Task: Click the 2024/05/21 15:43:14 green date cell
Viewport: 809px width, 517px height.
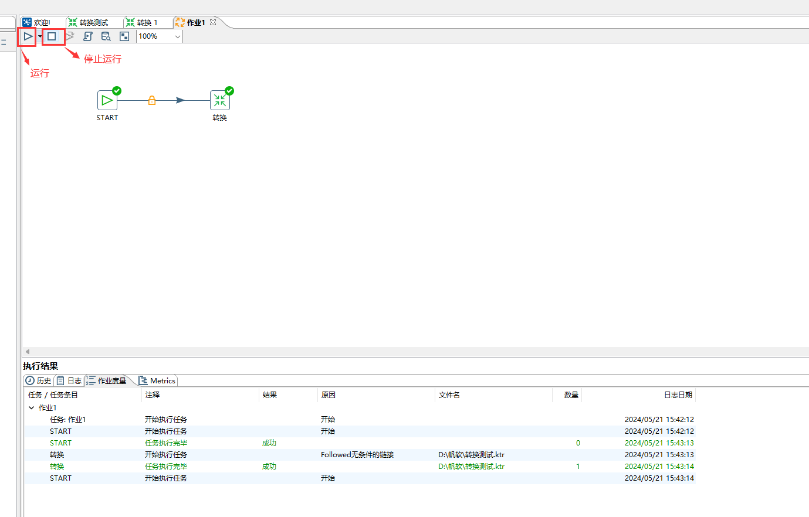Action: pos(659,466)
